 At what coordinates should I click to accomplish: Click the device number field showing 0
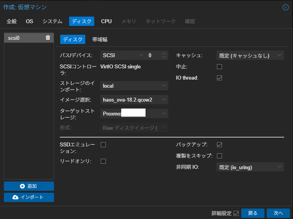pyautogui.click(x=153, y=55)
